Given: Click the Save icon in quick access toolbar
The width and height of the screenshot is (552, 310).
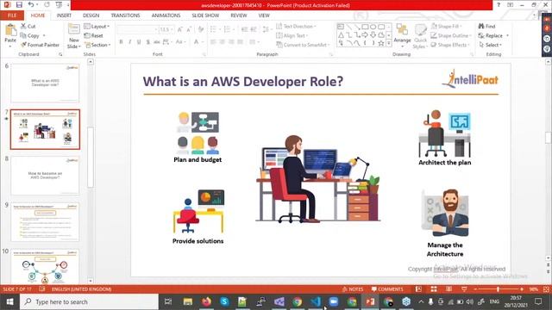Looking at the screenshot, I should pos(19,5).
